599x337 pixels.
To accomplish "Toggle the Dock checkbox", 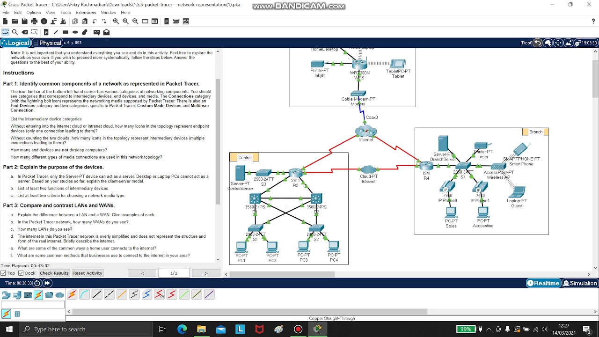I will 21,273.
